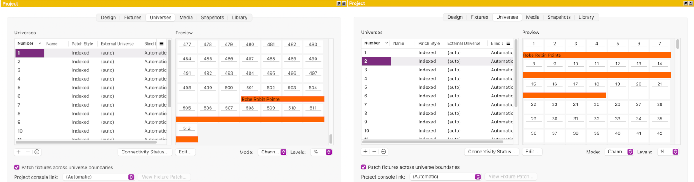Click the add universe plus icon in left panel
The height and width of the screenshot is (182, 694).
click(19, 152)
